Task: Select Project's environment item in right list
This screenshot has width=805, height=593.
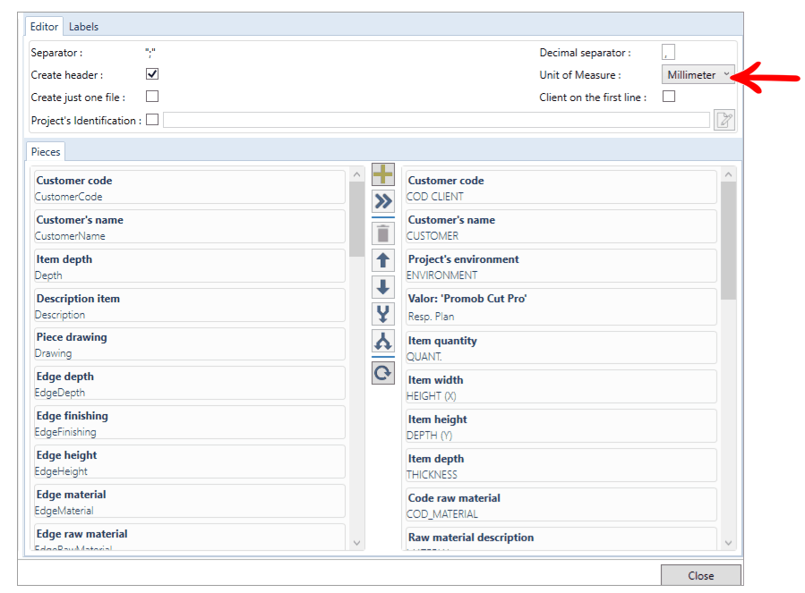Action: point(561,266)
